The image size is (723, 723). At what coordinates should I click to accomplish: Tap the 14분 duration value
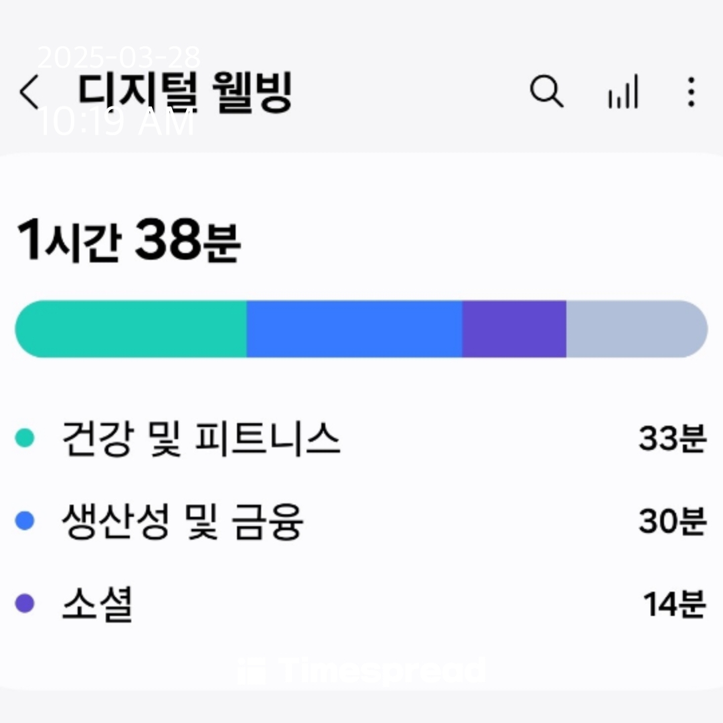point(674,604)
